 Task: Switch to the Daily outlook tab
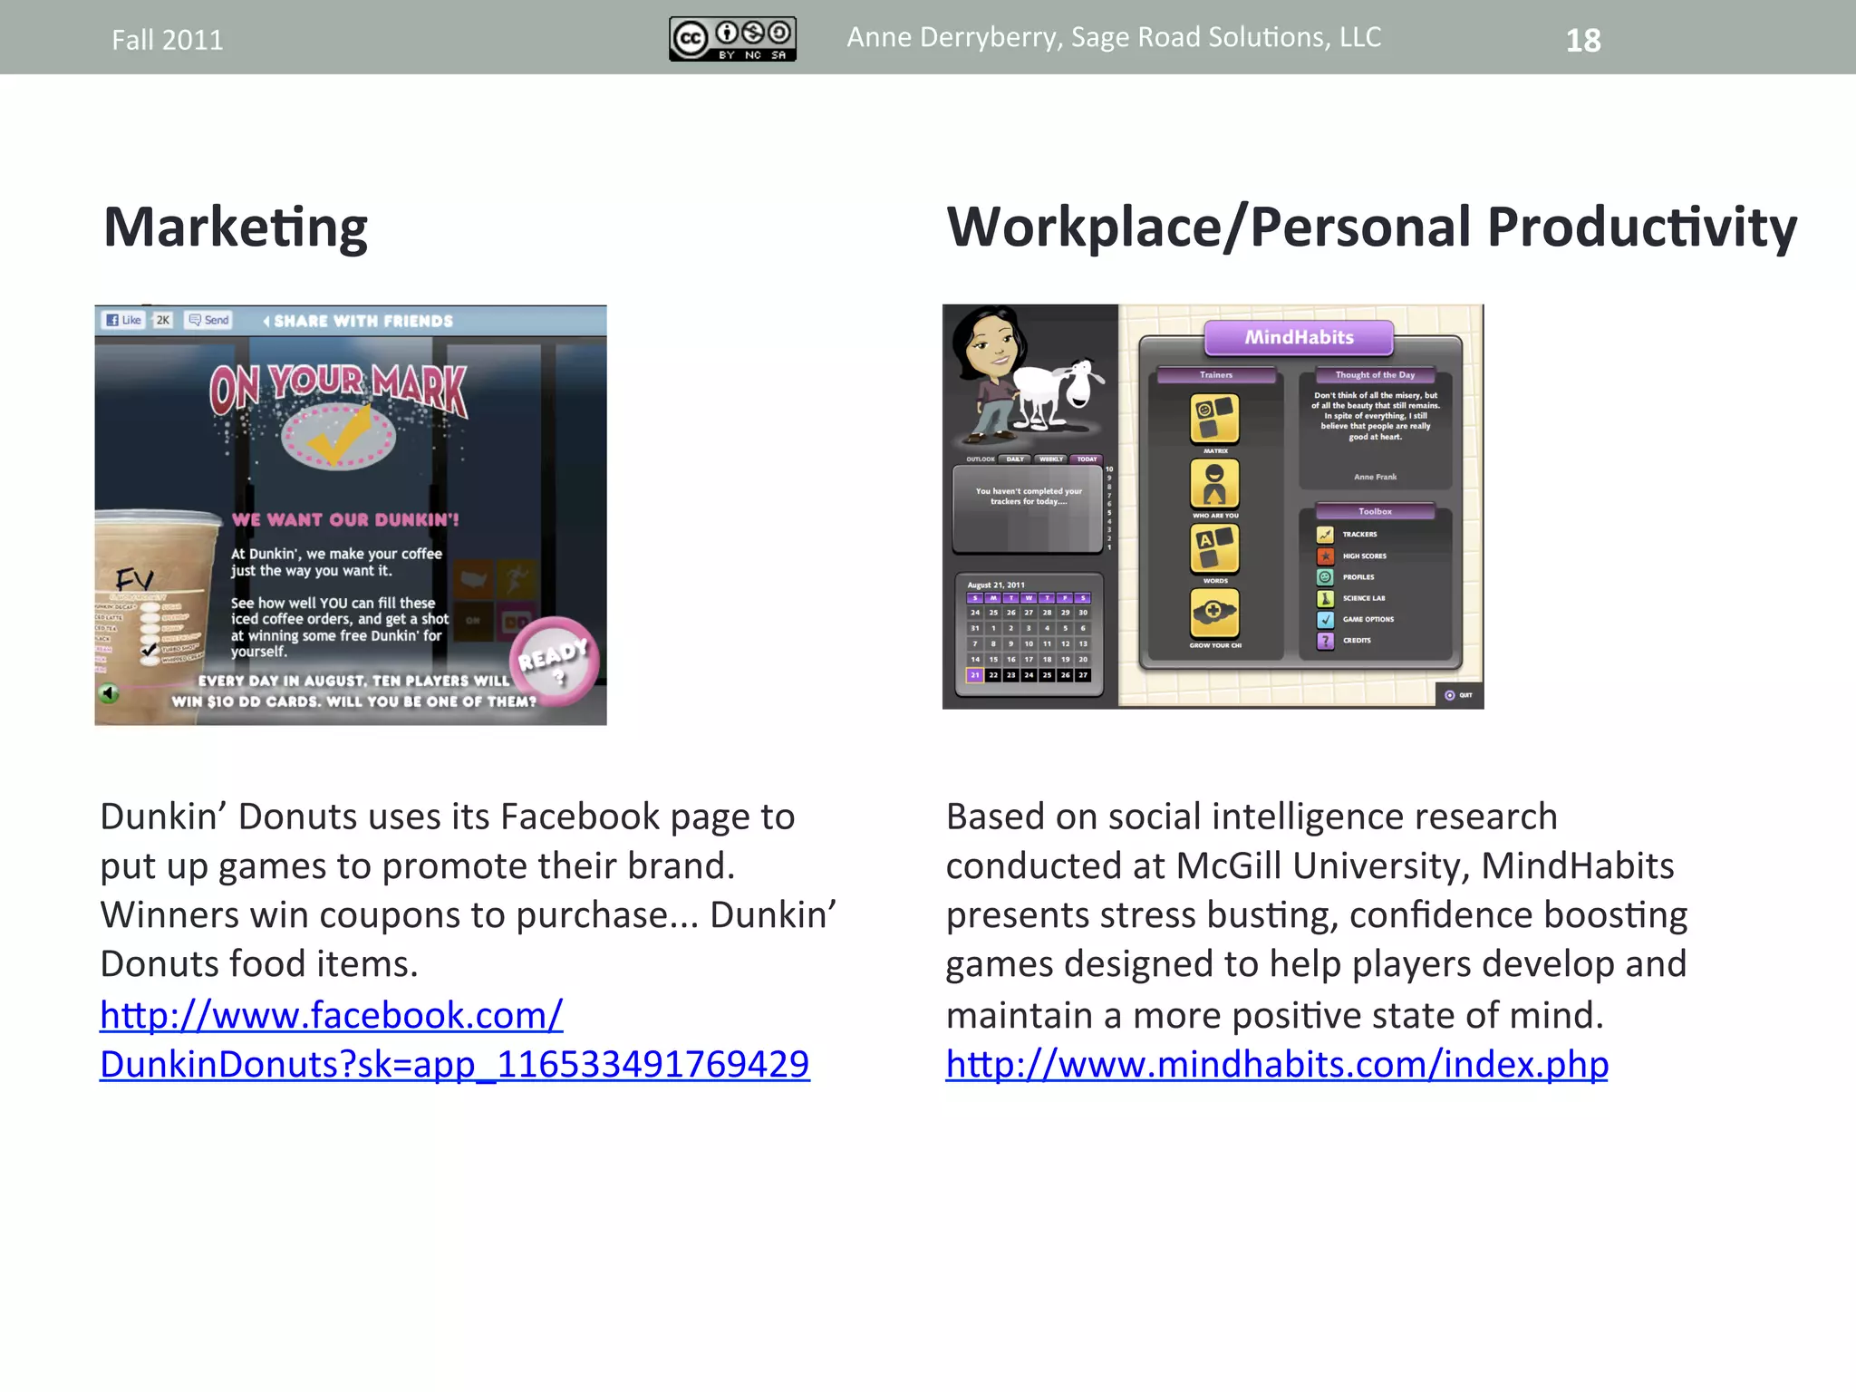[x=1015, y=459]
